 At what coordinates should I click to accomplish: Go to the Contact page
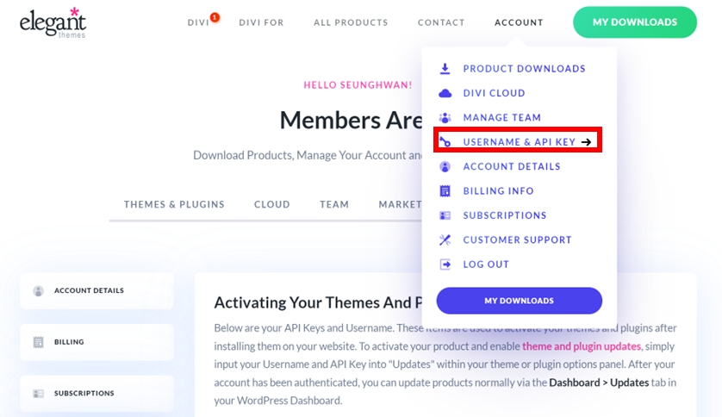click(441, 22)
